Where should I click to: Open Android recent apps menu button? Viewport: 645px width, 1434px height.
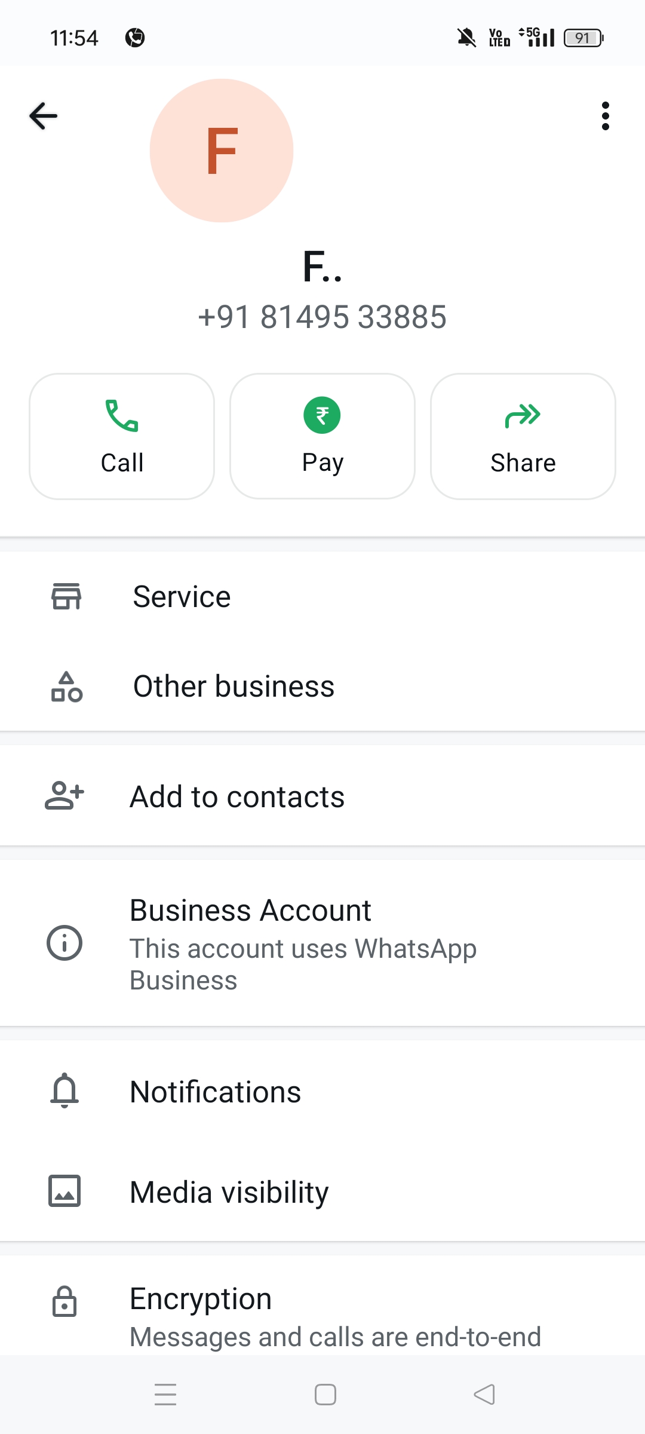pyautogui.click(x=165, y=1395)
